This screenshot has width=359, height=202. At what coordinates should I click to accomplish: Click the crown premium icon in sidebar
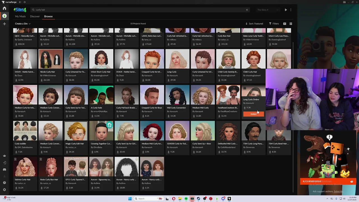click(4, 156)
